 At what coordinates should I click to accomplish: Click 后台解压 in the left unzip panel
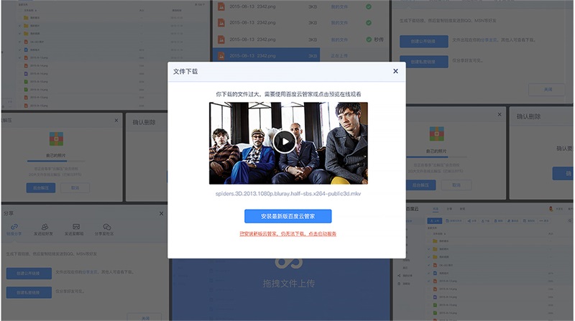[41, 187]
